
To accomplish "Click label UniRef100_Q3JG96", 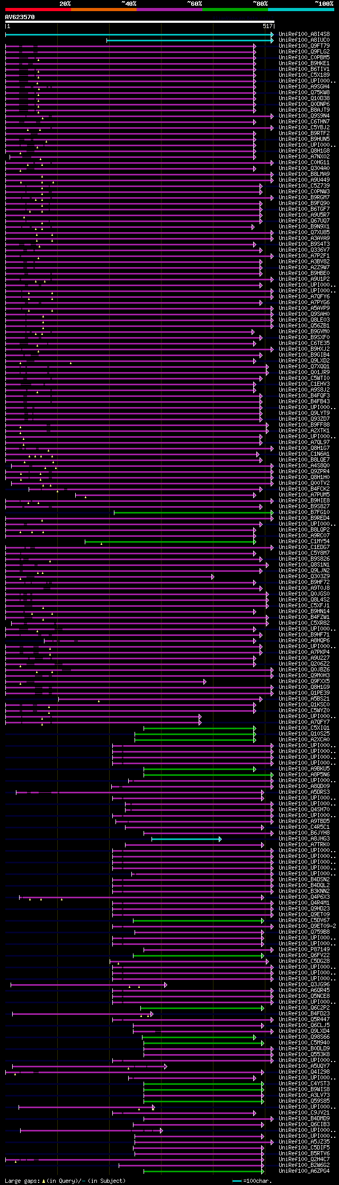I will coord(304,985).
